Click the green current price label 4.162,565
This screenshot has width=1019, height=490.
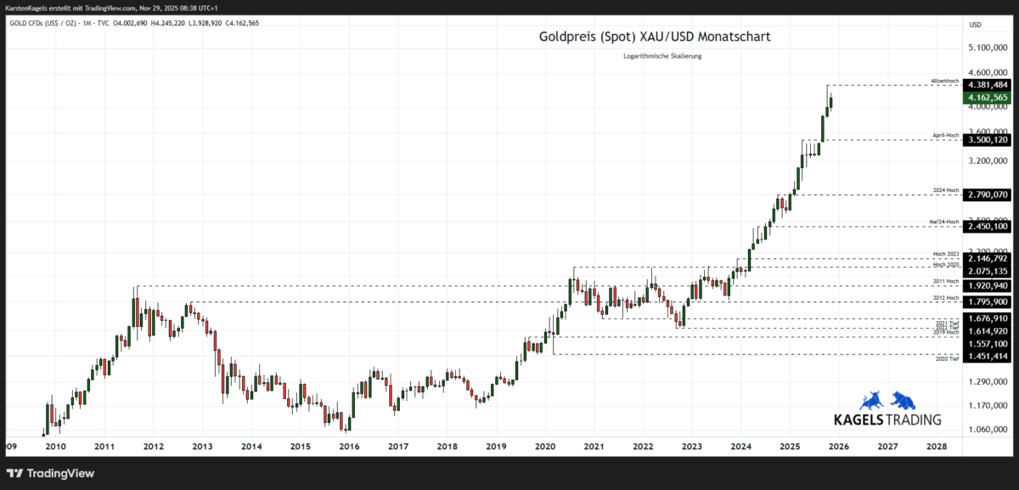(x=988, y=98)
